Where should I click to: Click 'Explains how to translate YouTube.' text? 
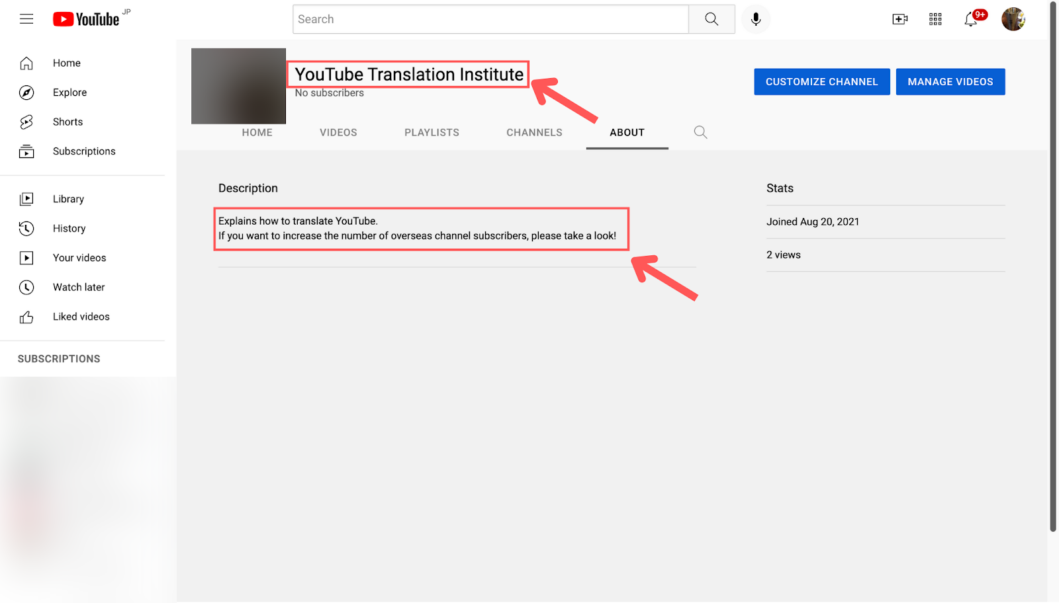[298, 221]
